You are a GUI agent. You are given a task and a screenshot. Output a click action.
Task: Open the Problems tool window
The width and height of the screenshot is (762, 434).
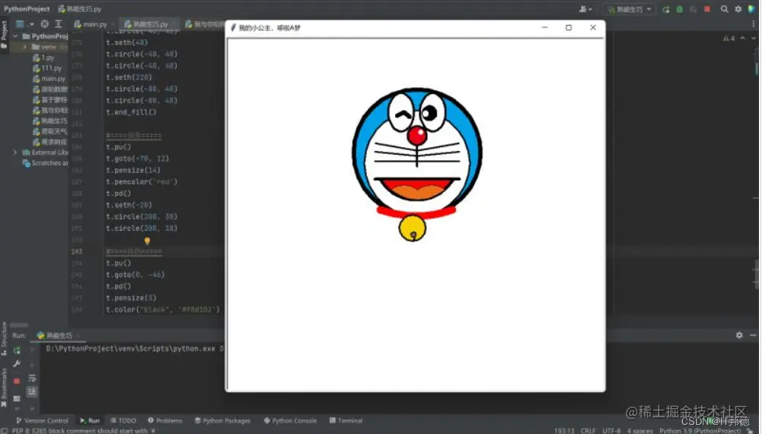(165, 420)
